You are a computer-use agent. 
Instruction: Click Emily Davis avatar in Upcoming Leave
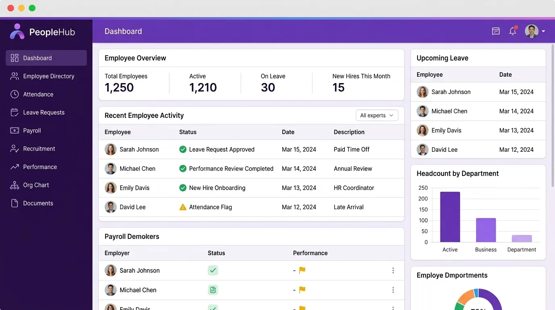[x=422, y=130]
